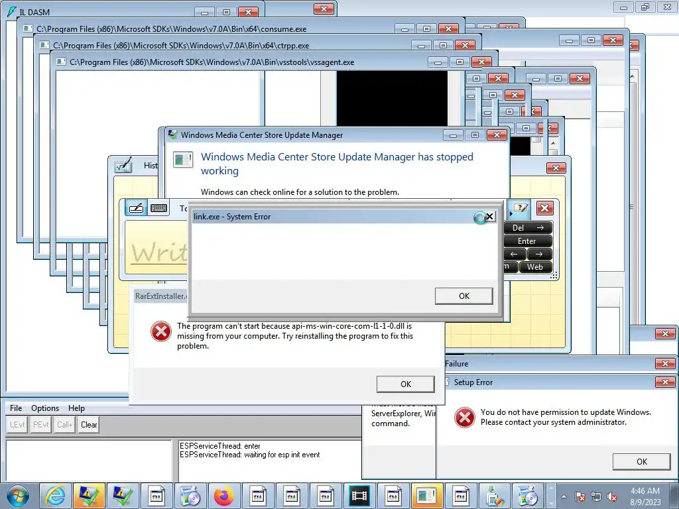Launch Internet Explorer from the taskbar
The width and height of the screenshot is (679, 509).
coord(55,496)
